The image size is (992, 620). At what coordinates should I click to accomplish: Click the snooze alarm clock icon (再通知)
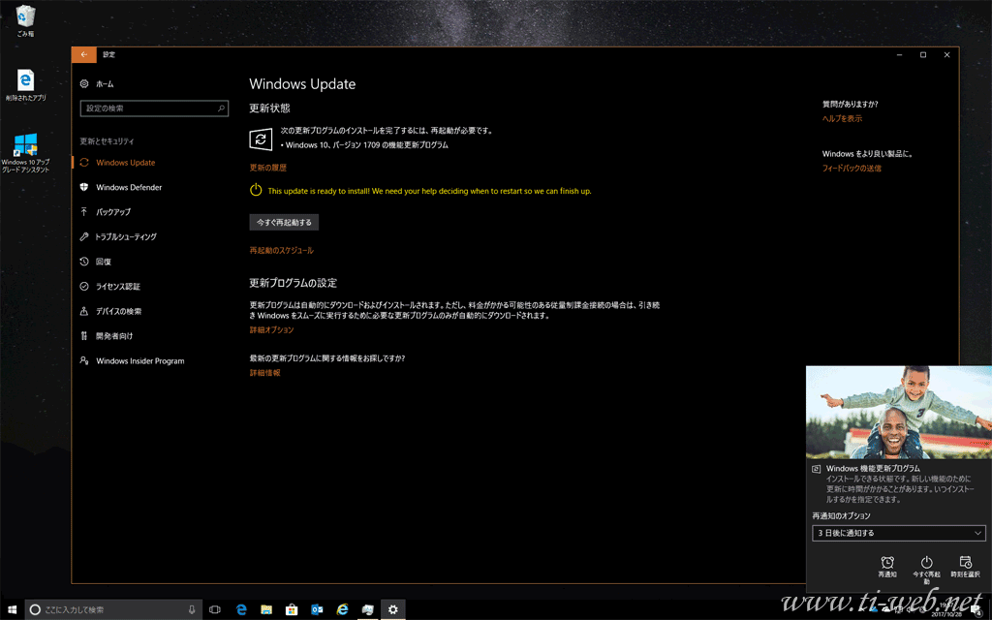click(887, 563)
